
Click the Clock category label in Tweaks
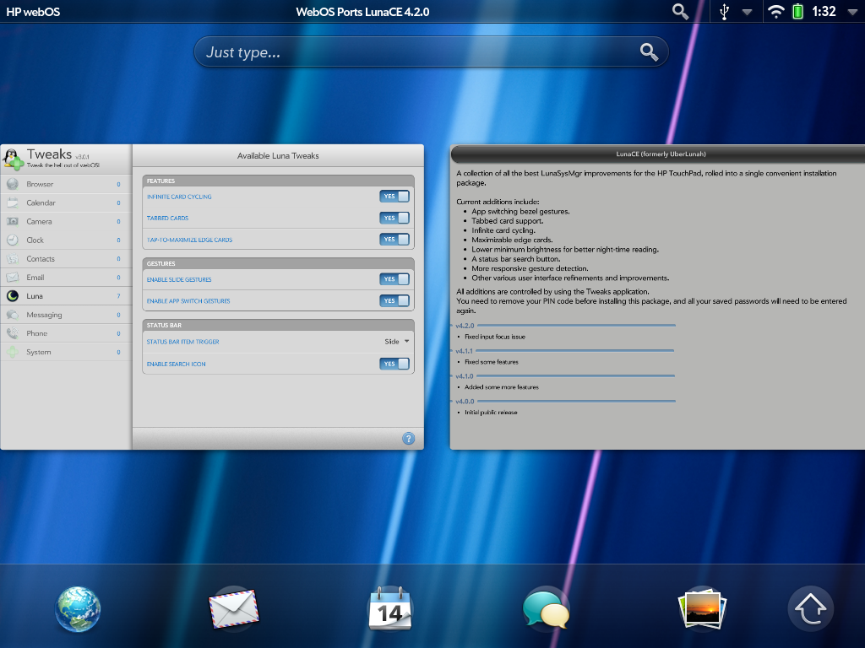coord(35,240)
